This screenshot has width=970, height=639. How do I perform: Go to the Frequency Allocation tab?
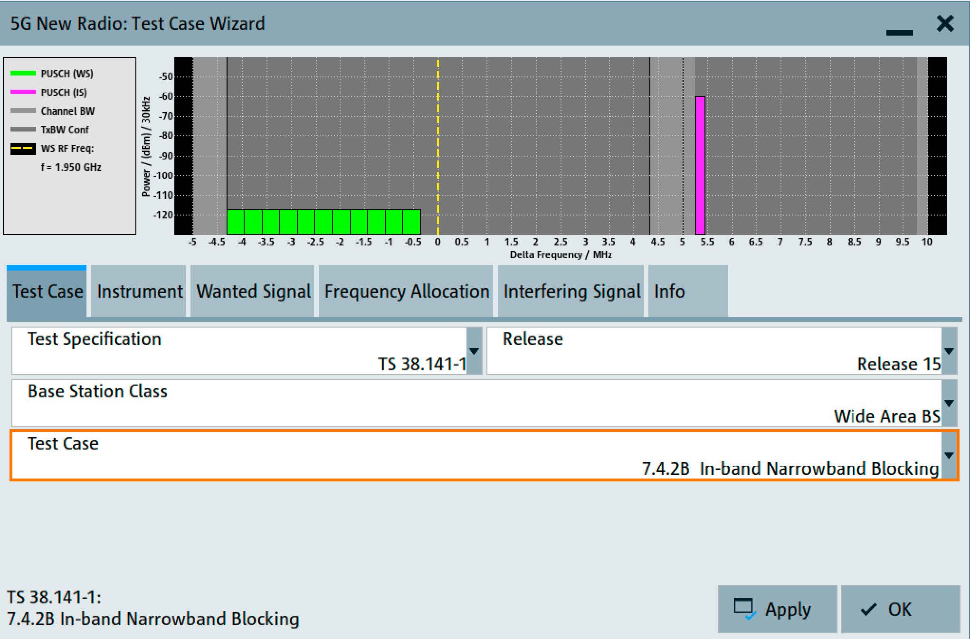click(x=407, y=291)
